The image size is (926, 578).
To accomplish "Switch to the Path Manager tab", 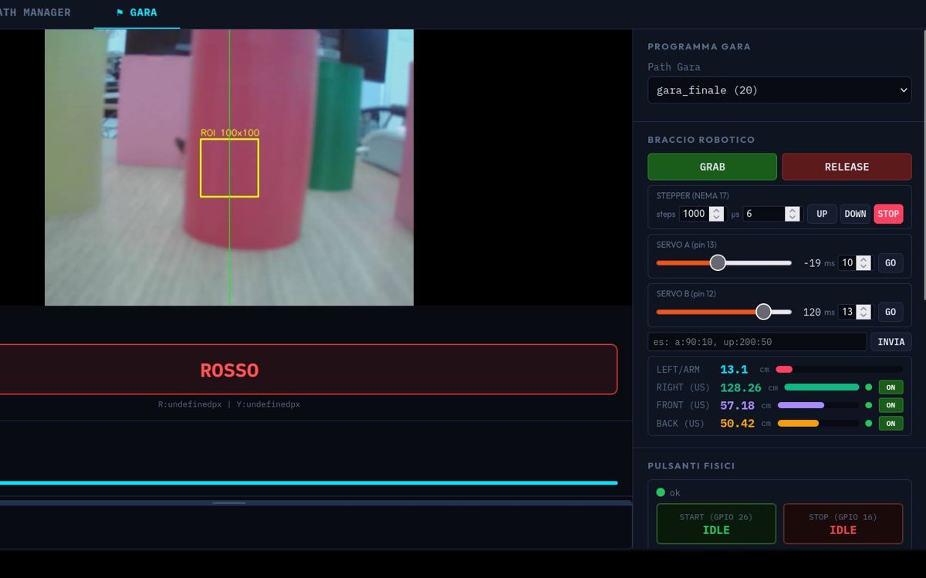I will pyautogui.click(x=35, y=12).
